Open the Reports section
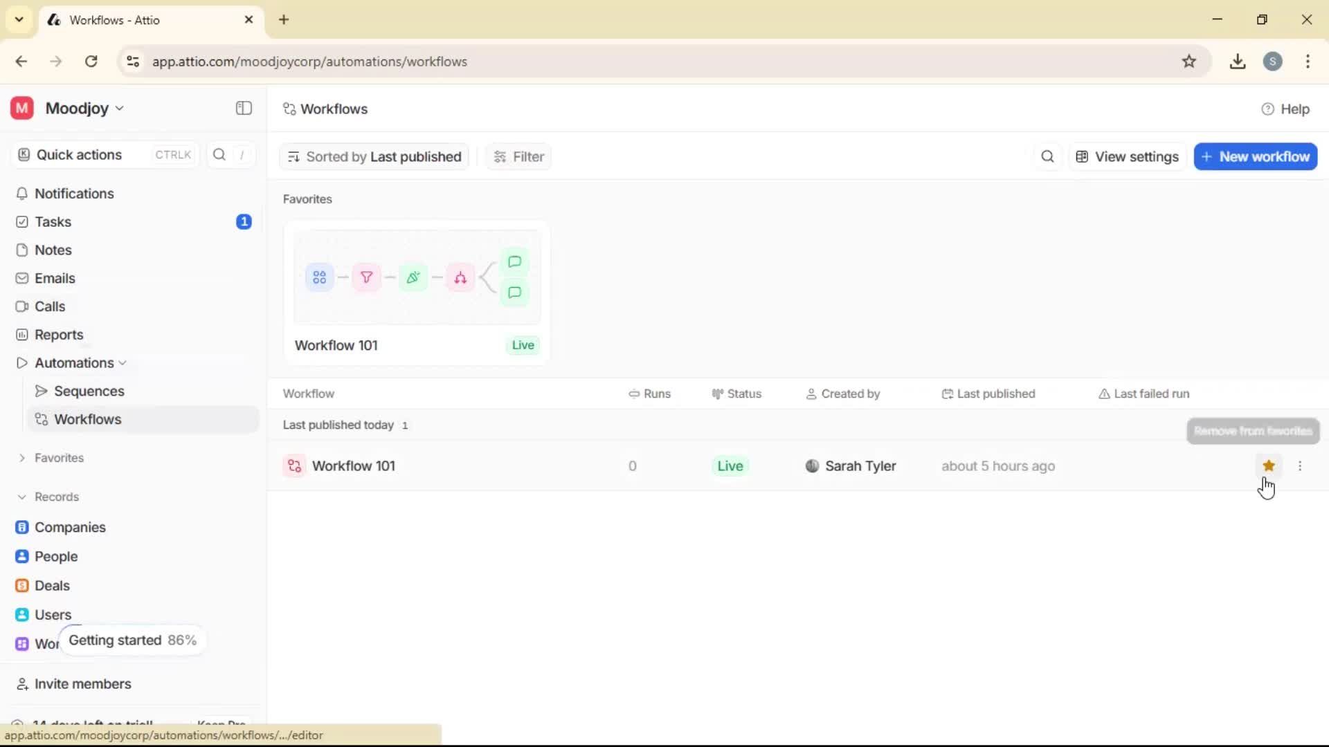1329x747 pixels. tap(58, 334)
